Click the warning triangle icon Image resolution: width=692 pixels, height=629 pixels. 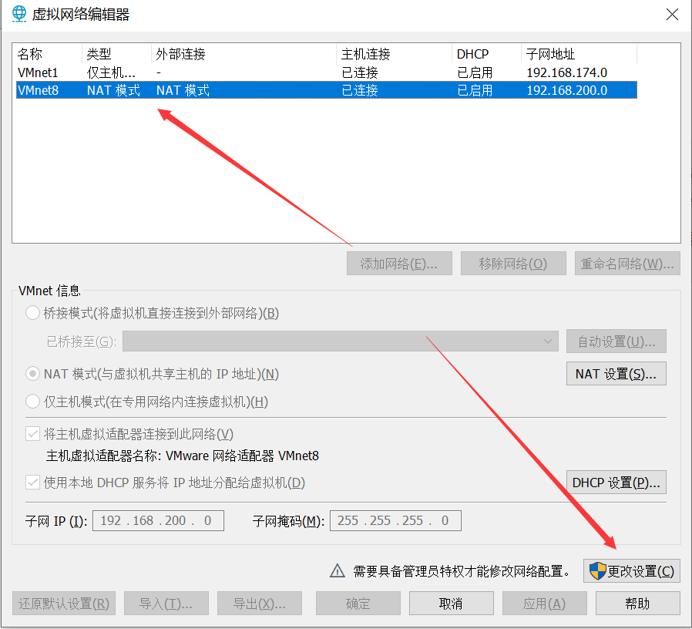click(x=338, y=570)
